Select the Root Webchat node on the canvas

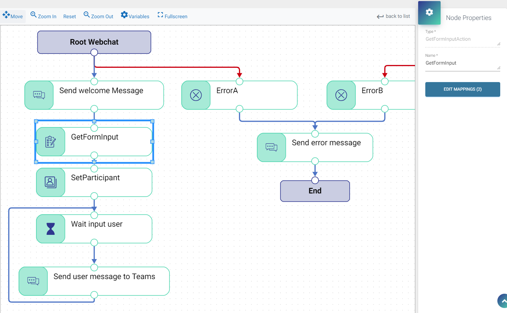pos(94,42)
